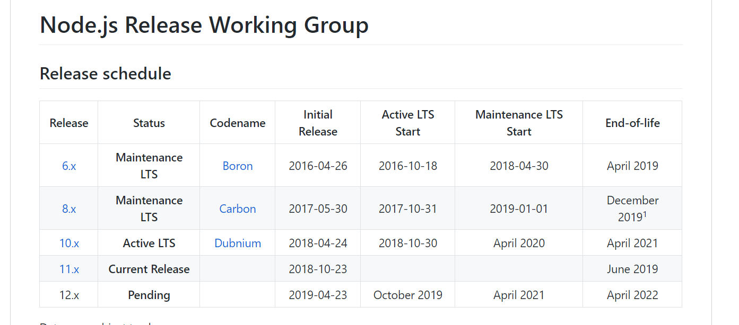This screenshot has width=739, height=325.
Task: Follow the Carbon codename link
Action: coord(238,209)
